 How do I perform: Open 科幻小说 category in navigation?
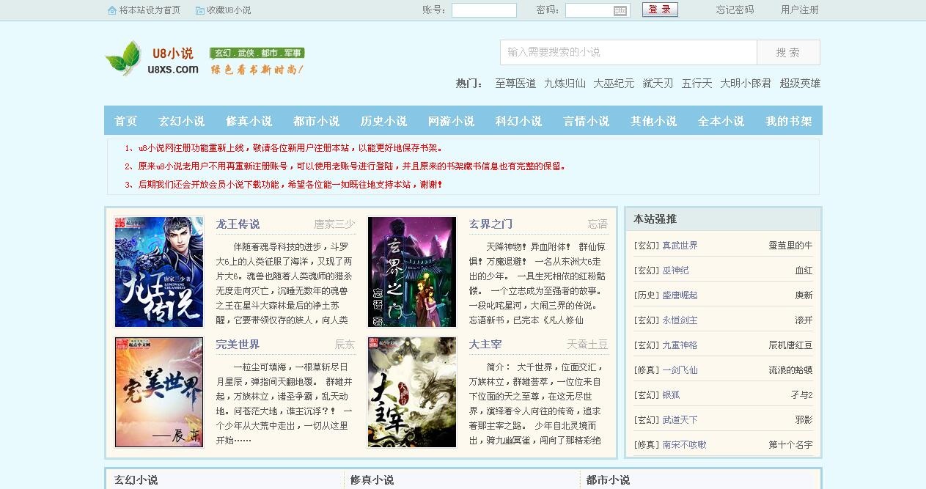coord(519,121)
